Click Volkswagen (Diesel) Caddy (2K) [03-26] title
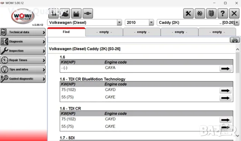241x141 pixels. 85,49
